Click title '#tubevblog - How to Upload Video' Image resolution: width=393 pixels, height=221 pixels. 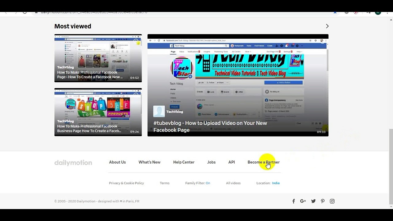tap(210, 126)
